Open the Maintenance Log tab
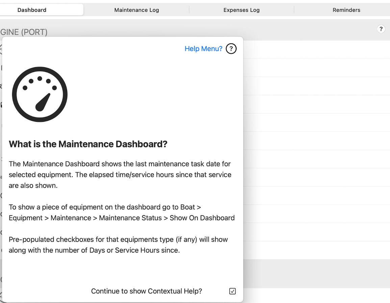This screenshot has width=390, height=303. pos(136,10)
